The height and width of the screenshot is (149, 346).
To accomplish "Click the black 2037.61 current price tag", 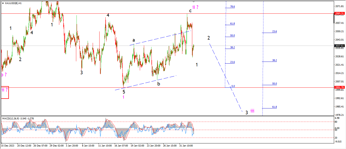I will click(x=339, y=46).
